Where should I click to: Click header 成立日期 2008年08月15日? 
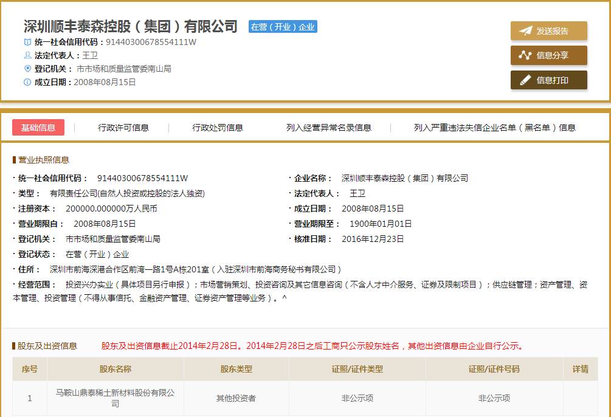click(105, 82)
